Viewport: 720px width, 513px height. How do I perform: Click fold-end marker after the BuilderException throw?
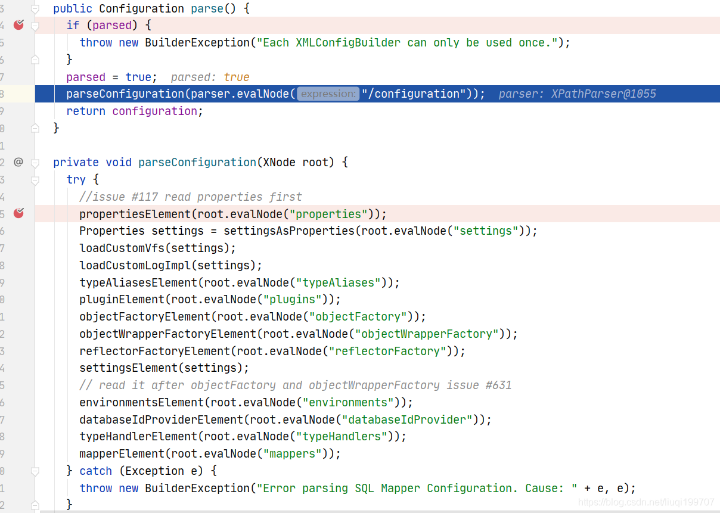[35, 505]
